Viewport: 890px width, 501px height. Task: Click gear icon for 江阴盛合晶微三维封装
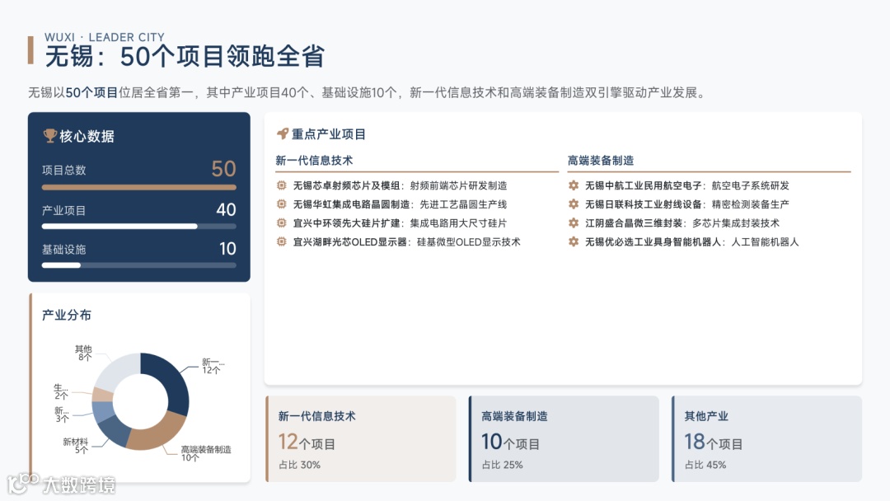(x=574, y=223)
